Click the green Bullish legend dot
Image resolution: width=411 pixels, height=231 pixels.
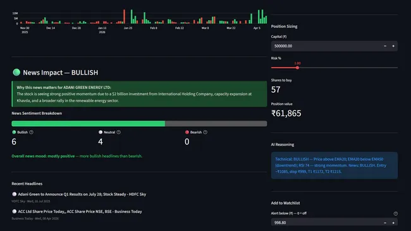(14, 133)
